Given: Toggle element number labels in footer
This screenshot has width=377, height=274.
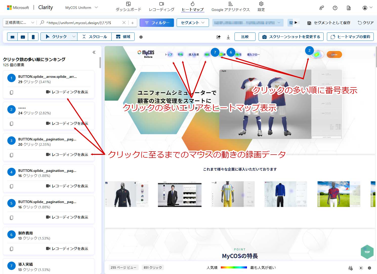Looking at the screenshot, I should [350, 268].
